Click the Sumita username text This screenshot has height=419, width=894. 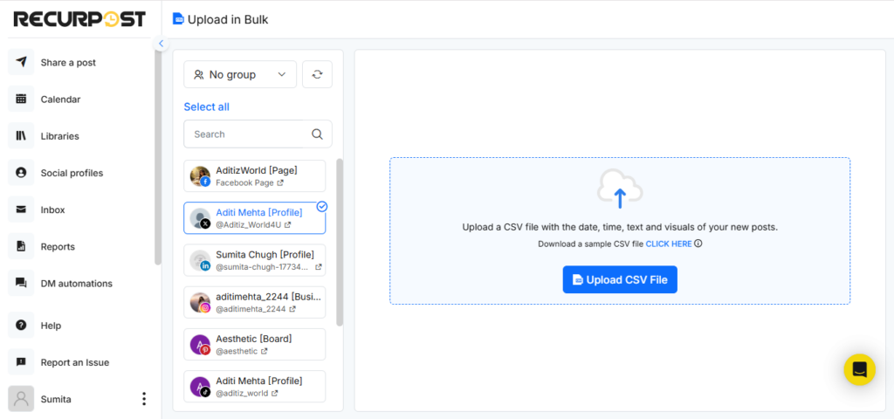56,399
